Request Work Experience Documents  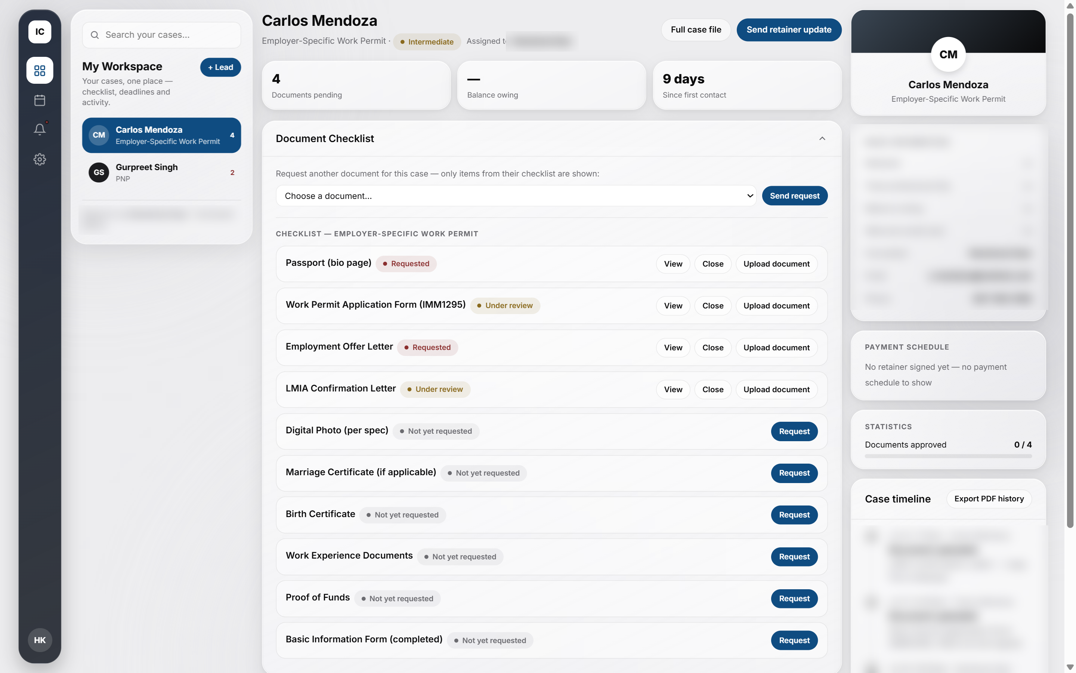[x=794, y=557]
